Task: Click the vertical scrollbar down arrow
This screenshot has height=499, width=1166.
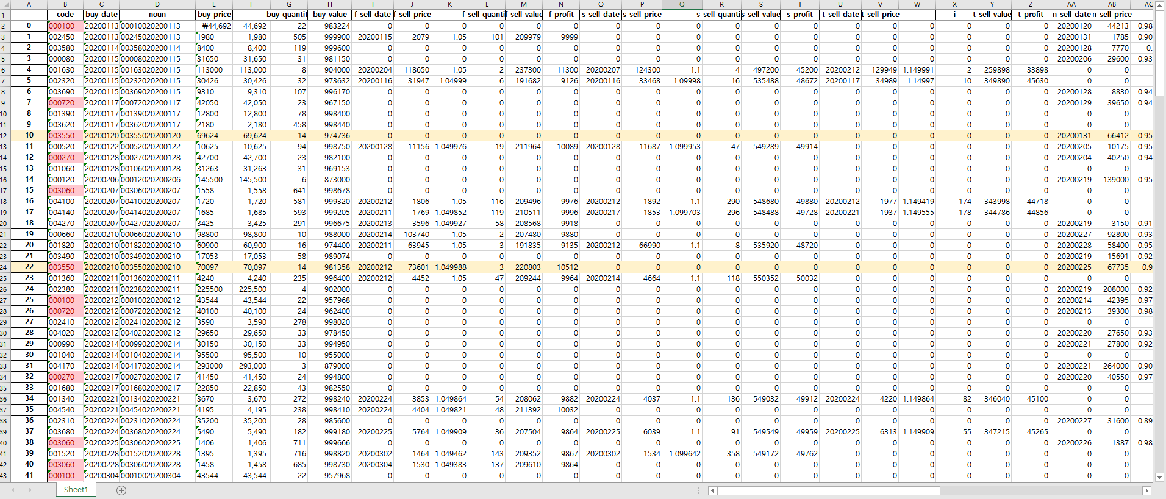Action: point(1160,478)
